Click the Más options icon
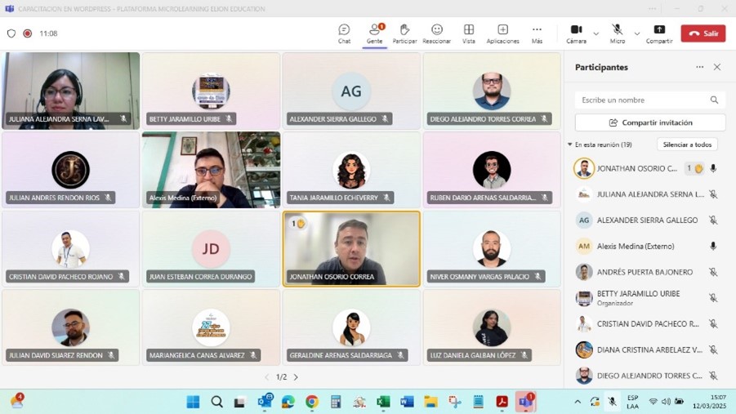 pos(537,33)
